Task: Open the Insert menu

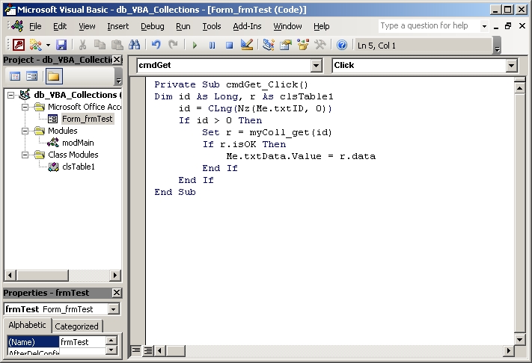Action: coord(117,26)
